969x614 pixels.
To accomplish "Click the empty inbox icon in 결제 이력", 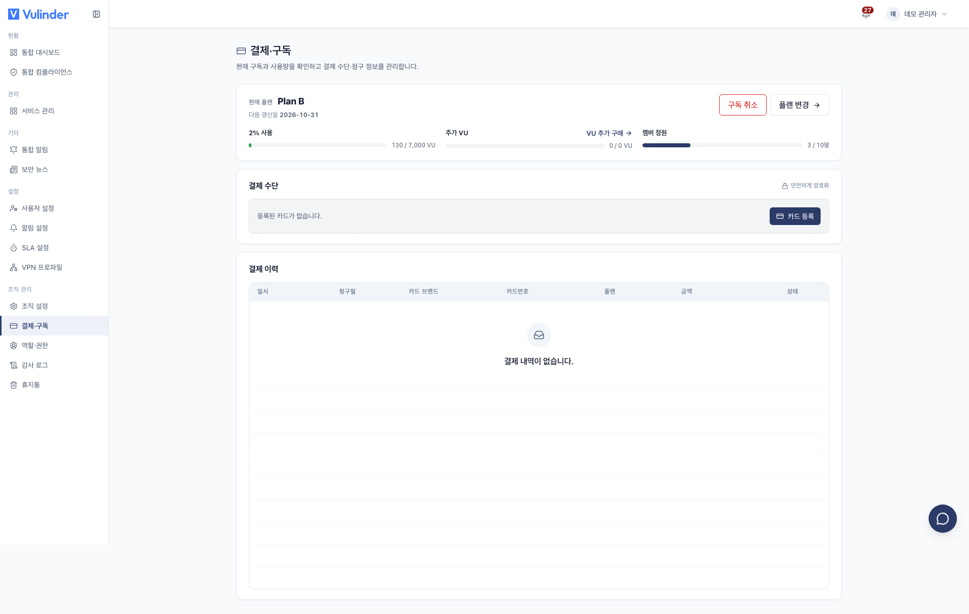I will tap(539, 335).
